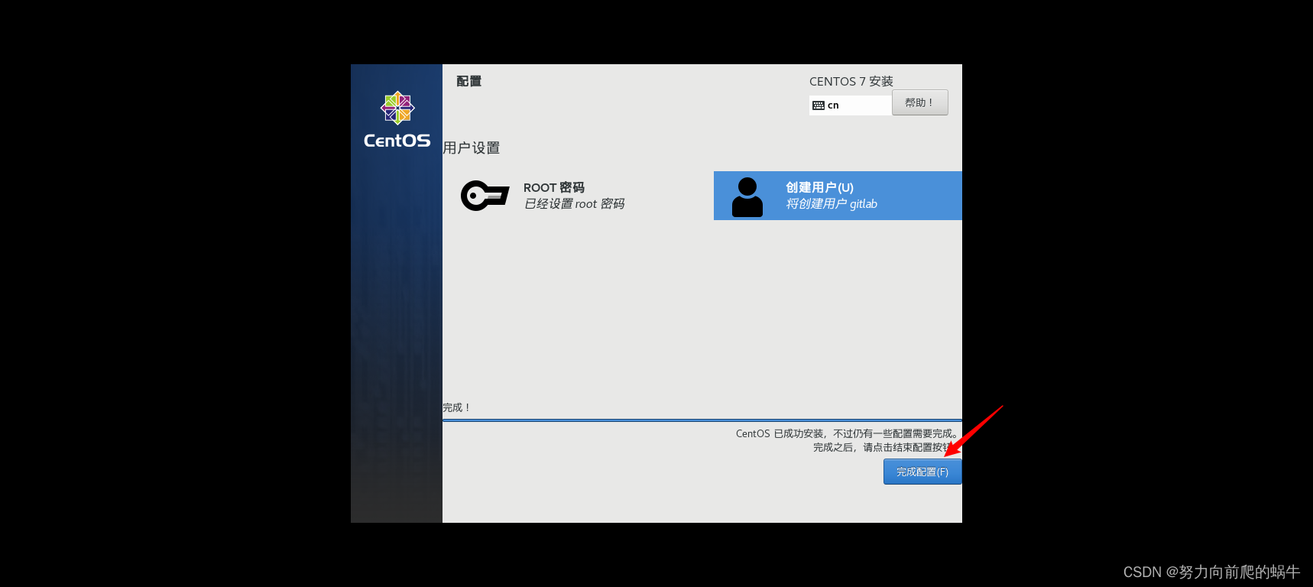Click the 将创建用户 gitlab status text
The height and width of the screenshot is (587, 1313).
click(x=832, y=204)
